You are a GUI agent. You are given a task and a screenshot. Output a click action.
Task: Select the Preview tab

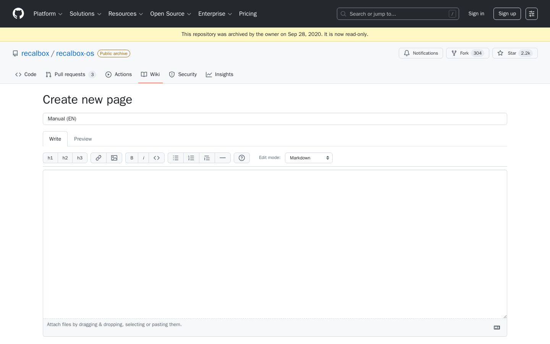click(83, 139)
